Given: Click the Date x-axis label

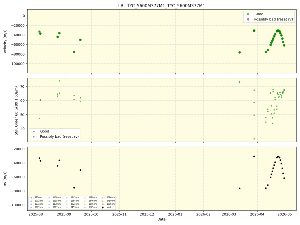Looking at the screenshot, I should [x=161, y=219].
